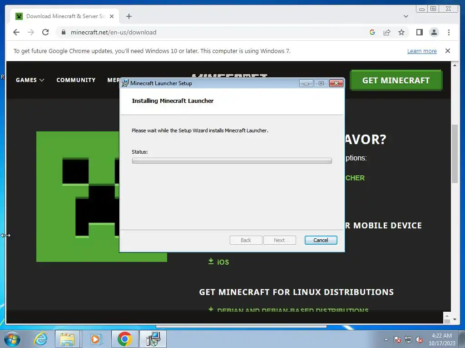Click the Creeper face image
465x348 pixels.
click(x=78, y=197)
